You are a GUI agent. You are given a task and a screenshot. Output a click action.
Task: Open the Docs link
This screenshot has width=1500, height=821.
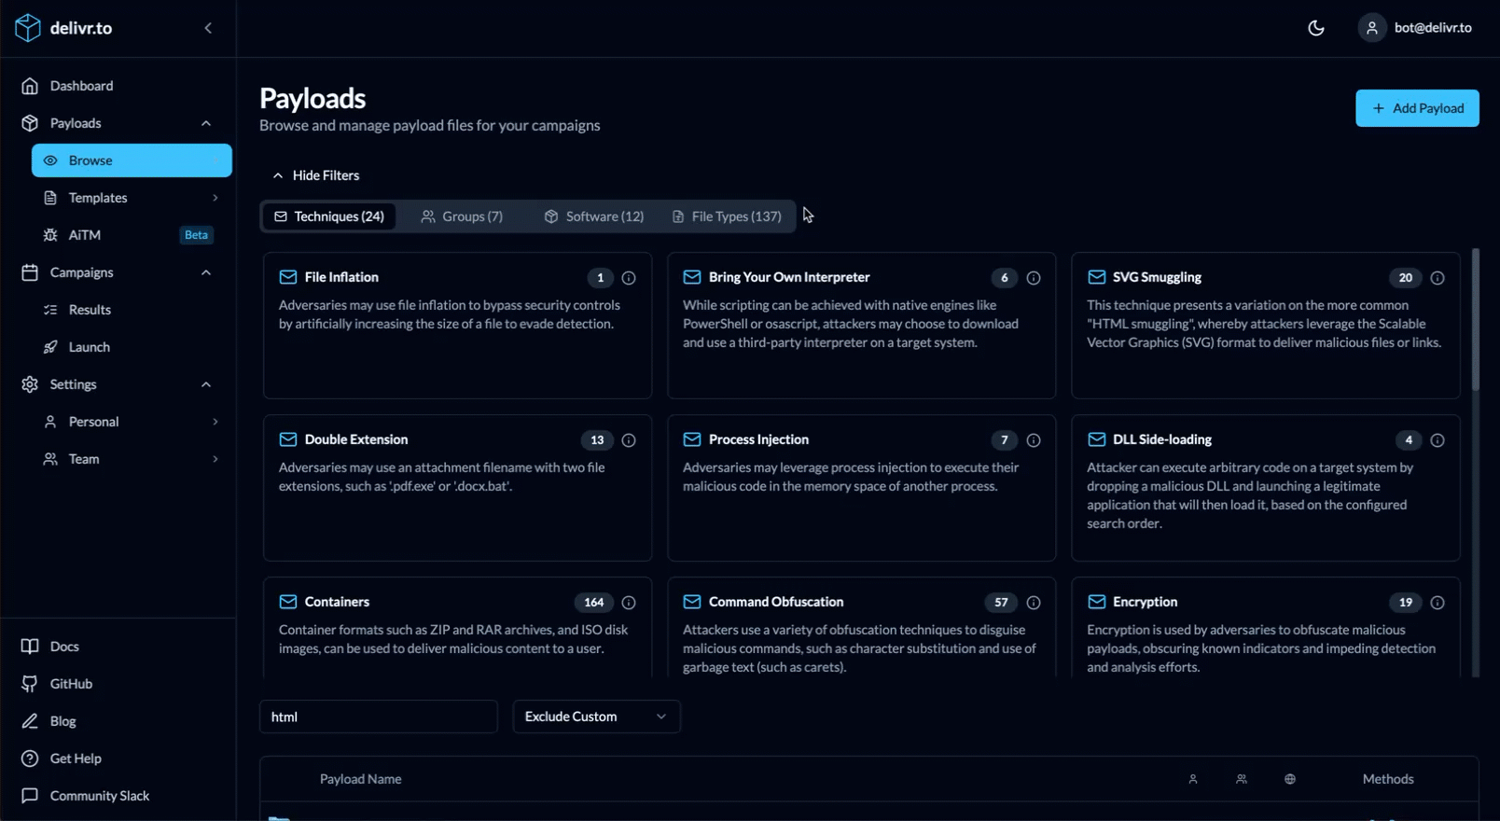coord(64,647)
